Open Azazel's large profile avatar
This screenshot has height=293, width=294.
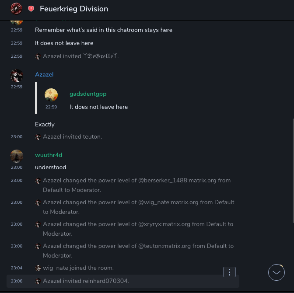click(17, 75)
